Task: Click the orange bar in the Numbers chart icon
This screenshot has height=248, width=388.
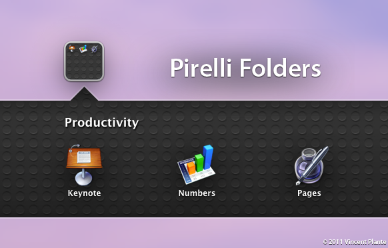Action: tap(191, 167)
